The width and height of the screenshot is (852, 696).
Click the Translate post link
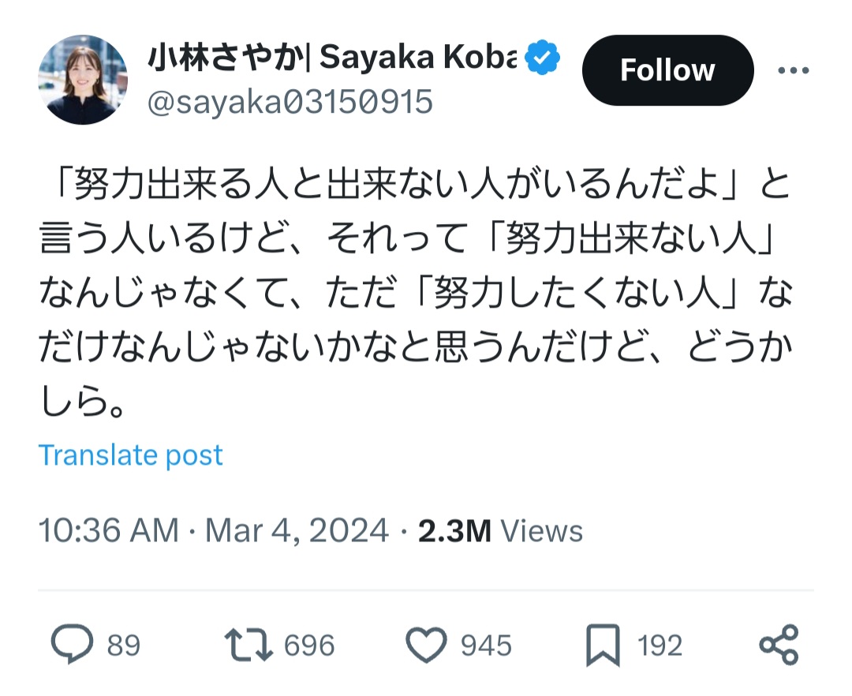(131, 455)
